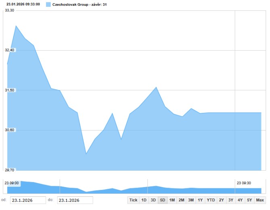Select the Tick range button

point(133,200)
